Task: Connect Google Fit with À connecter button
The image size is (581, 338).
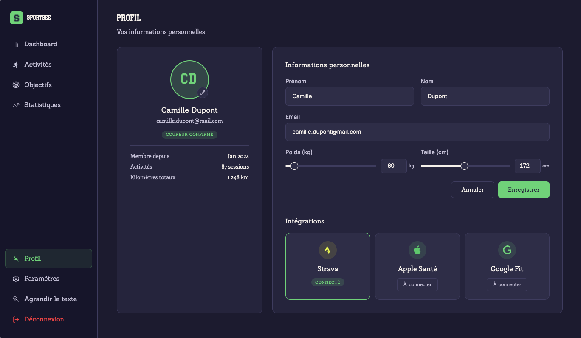Action: coord(507,284)
